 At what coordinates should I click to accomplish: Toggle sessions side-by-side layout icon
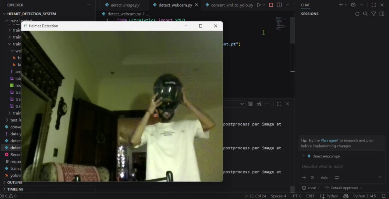tap(382, 14)
